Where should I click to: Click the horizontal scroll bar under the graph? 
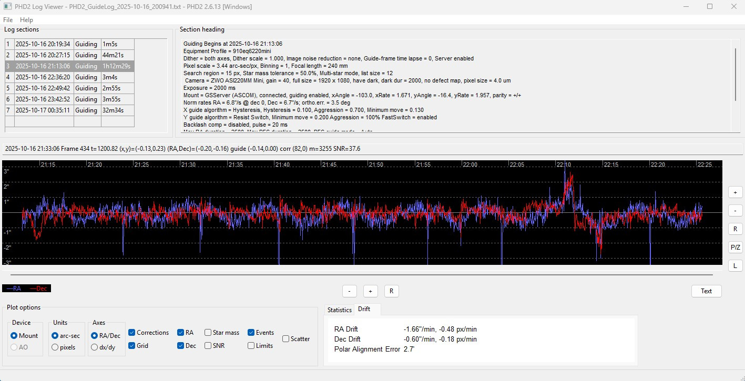pos(362,274)
